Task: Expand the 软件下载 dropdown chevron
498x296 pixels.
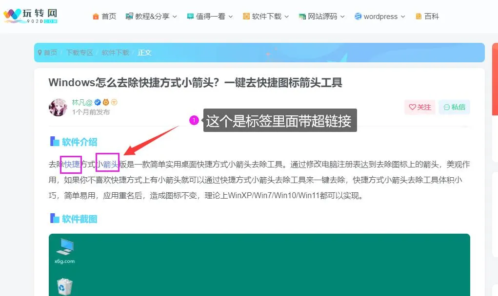Action: coord(286,17)
